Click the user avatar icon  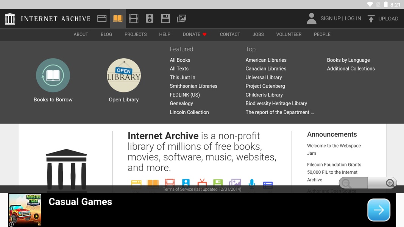311,19
